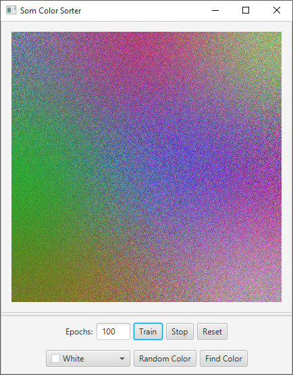The image size is (293, 375).
Task: Click the Som Color Sorter app icon
Action: tap(11, 10)
